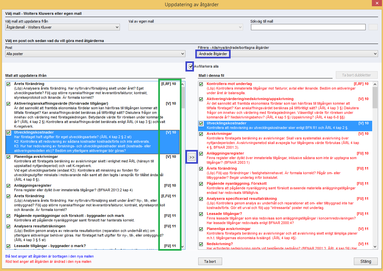This screenshot has width=383, height=271.
Task: Click the Sökväg till mall input field
Action: point(308,27)
